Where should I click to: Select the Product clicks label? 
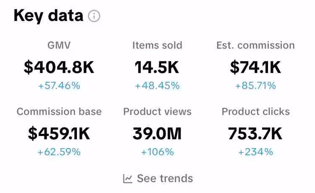pyautogui.click(x=255, y=112)
